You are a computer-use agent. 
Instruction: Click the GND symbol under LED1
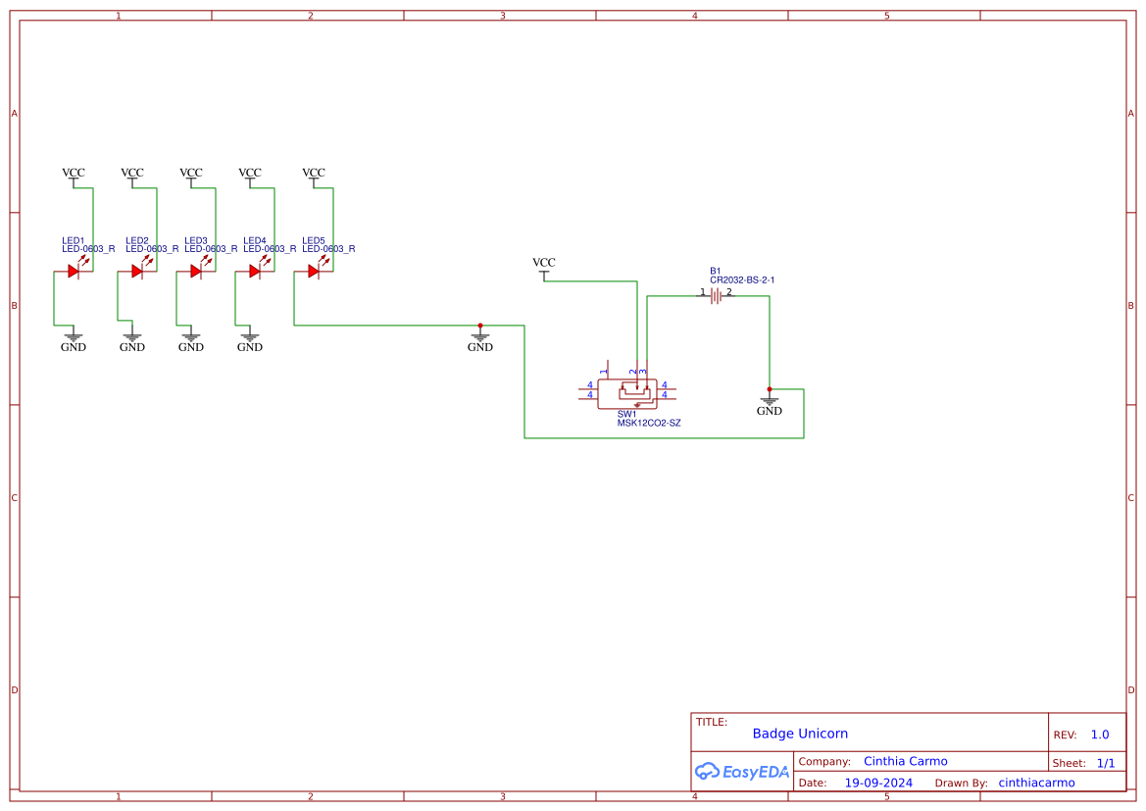[74, 342]
